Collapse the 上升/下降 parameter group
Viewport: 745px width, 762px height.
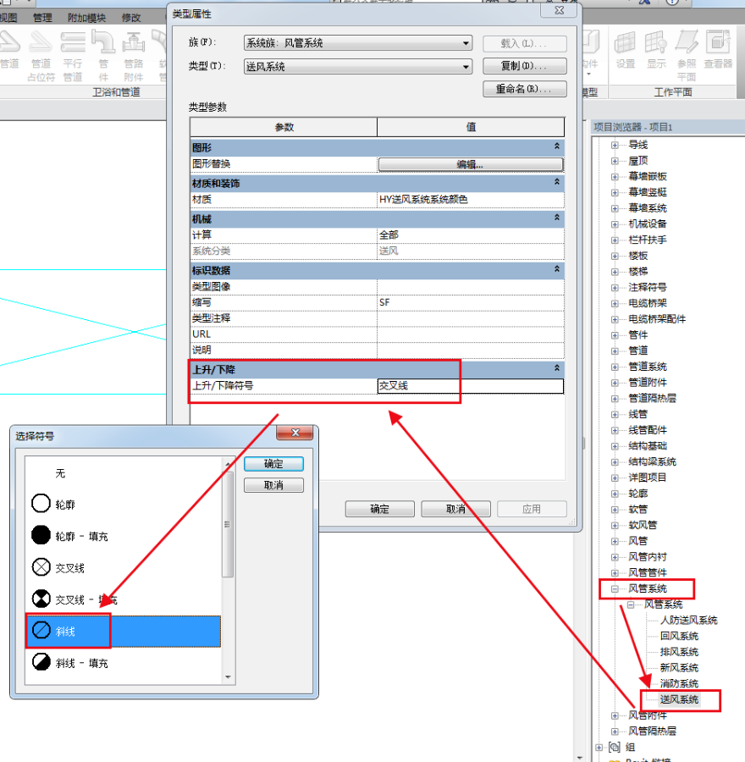(x=556, y=369)
